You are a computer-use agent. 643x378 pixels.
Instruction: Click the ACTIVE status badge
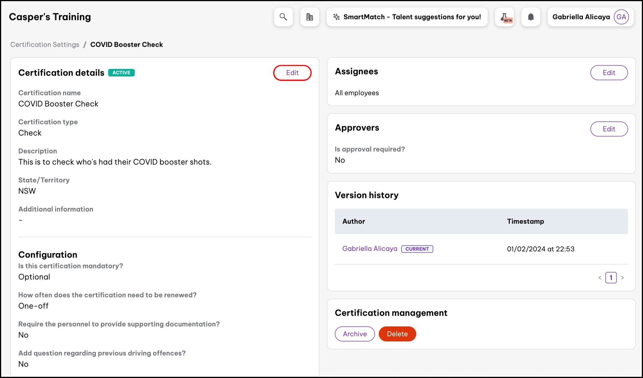(121, 73)
